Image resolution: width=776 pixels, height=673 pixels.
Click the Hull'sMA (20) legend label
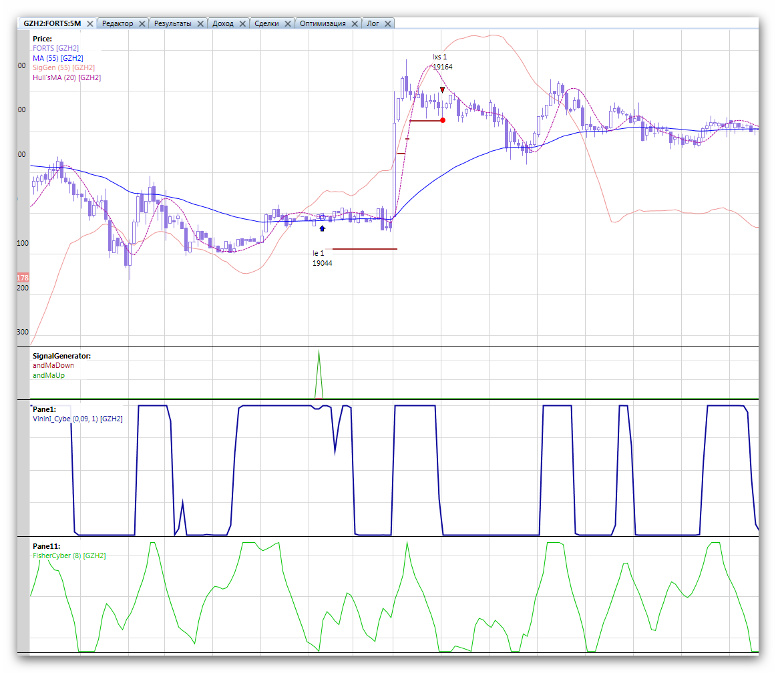(x=67, y=77)
